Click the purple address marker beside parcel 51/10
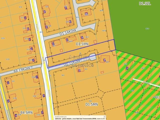Image resolution: width=160 pixels, height=120 pixels. pos(32,49)
